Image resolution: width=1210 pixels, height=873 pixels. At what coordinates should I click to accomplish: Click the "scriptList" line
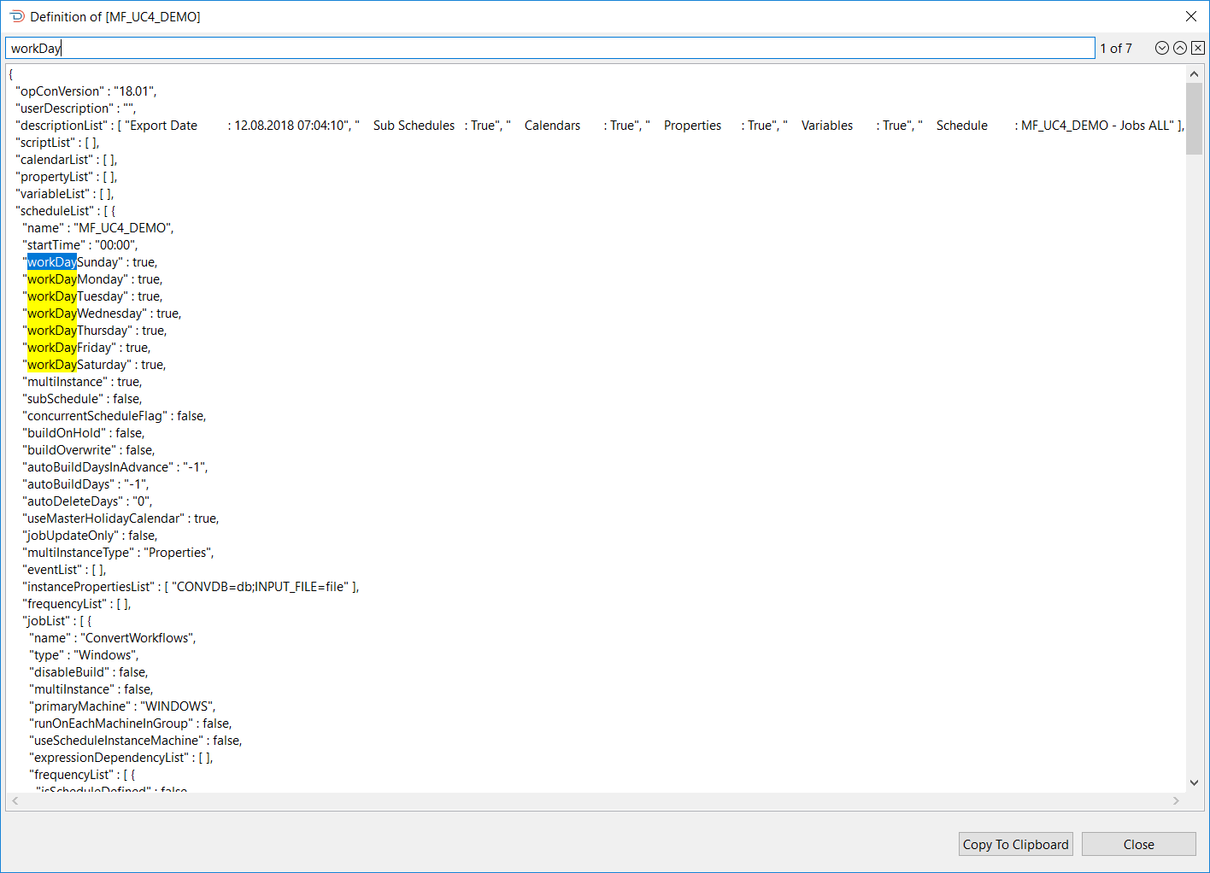coord(57,143)
